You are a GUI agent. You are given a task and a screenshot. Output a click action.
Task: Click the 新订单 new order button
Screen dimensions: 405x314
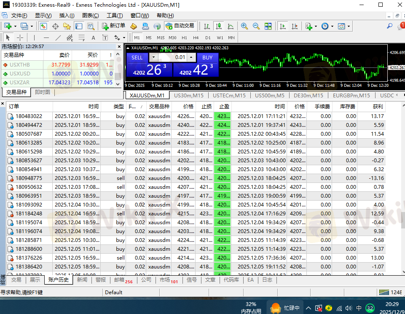point(113,26)
